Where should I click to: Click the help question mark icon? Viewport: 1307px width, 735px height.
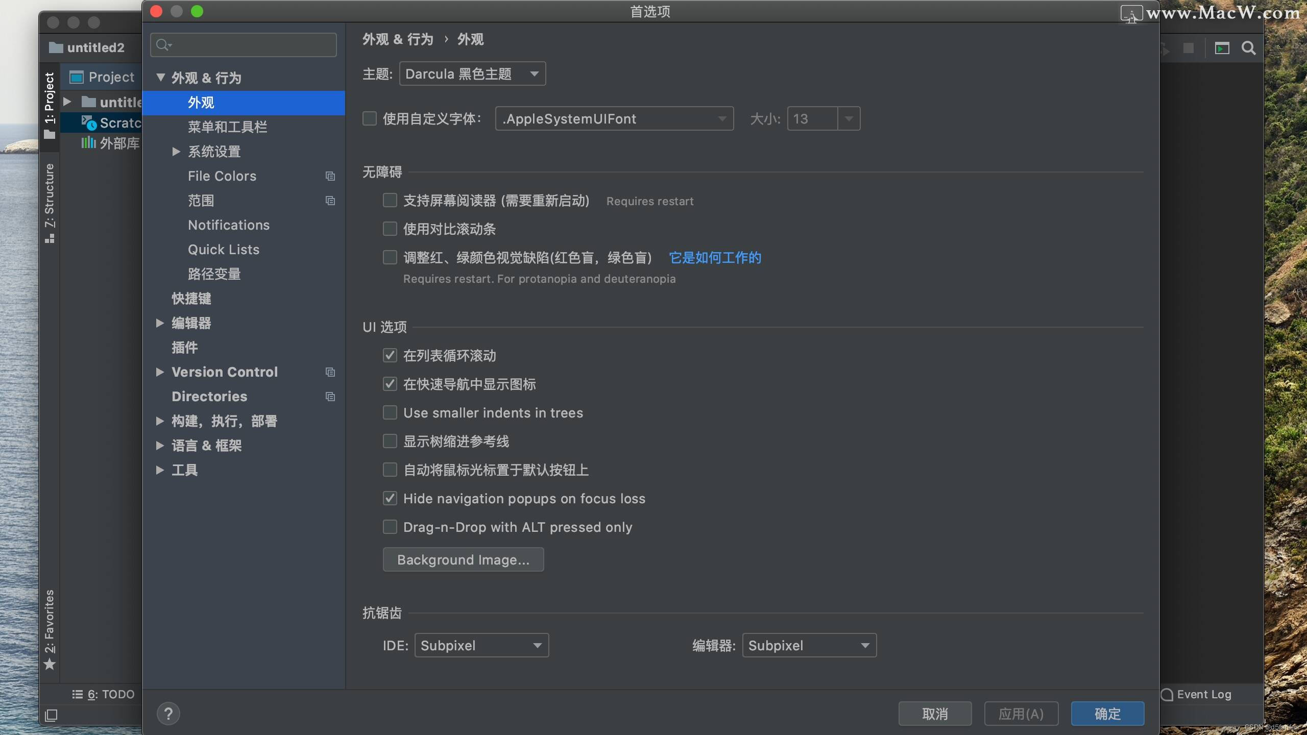point(168,714)
